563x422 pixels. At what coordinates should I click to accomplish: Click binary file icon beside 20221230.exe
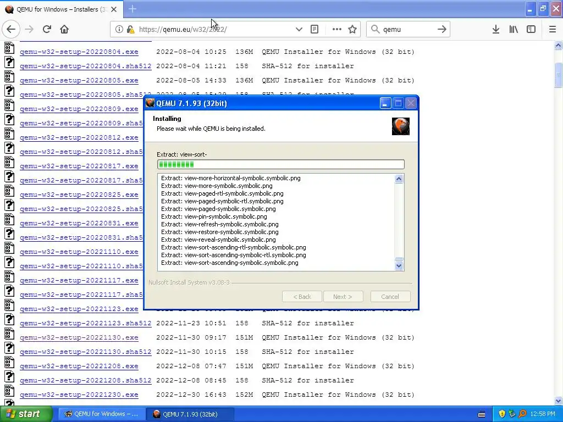[9, 391]
